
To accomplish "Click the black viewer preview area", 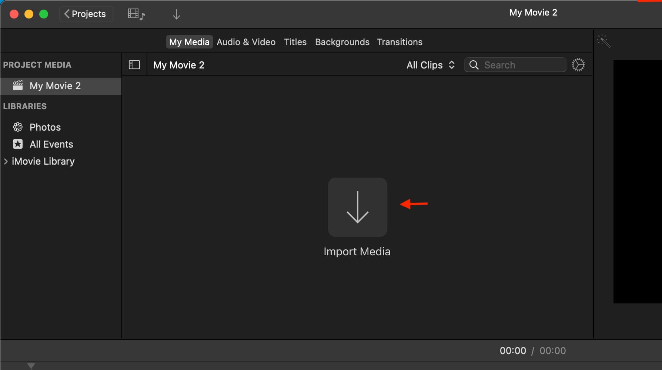I will point(638,181).
